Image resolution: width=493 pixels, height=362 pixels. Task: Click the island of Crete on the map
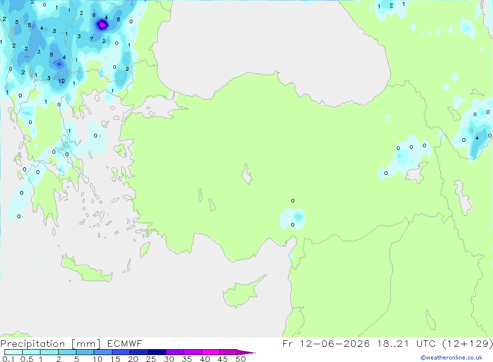[86, 270]
